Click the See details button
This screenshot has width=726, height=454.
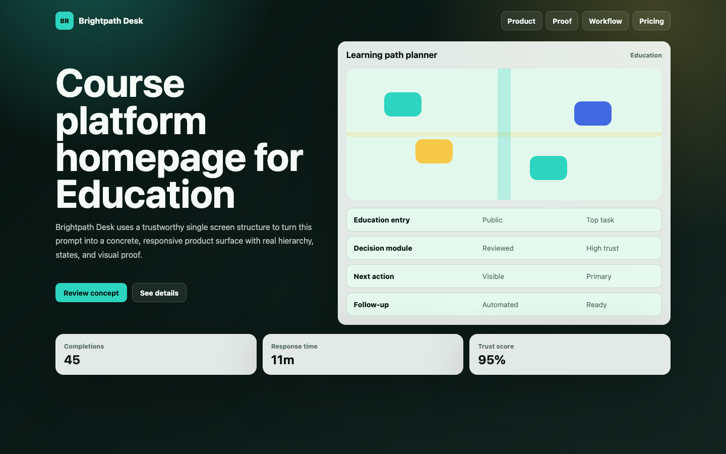(x=159, y=293)
